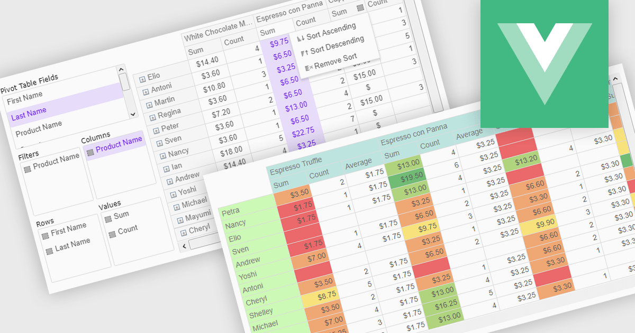Select Last Name in Pivot Table Fields list

[29, 113]
